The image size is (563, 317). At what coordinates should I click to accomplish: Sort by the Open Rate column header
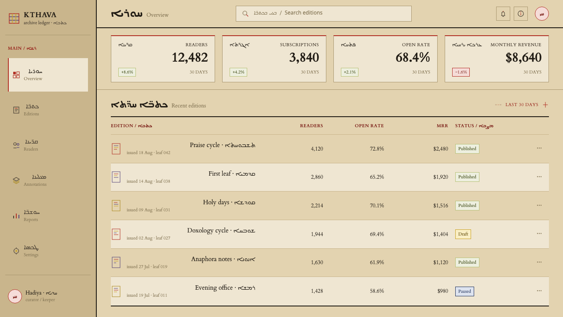point(369,126)
